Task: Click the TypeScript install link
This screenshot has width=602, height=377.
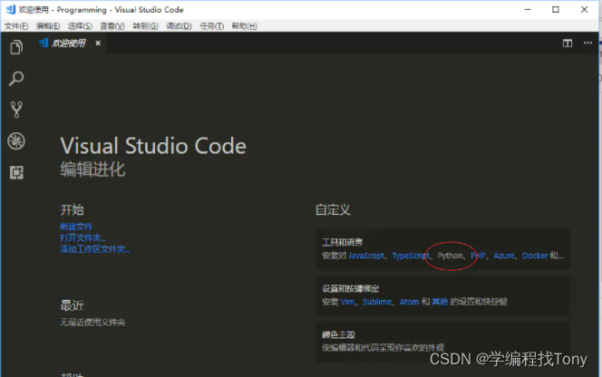Action: [411, 256]
